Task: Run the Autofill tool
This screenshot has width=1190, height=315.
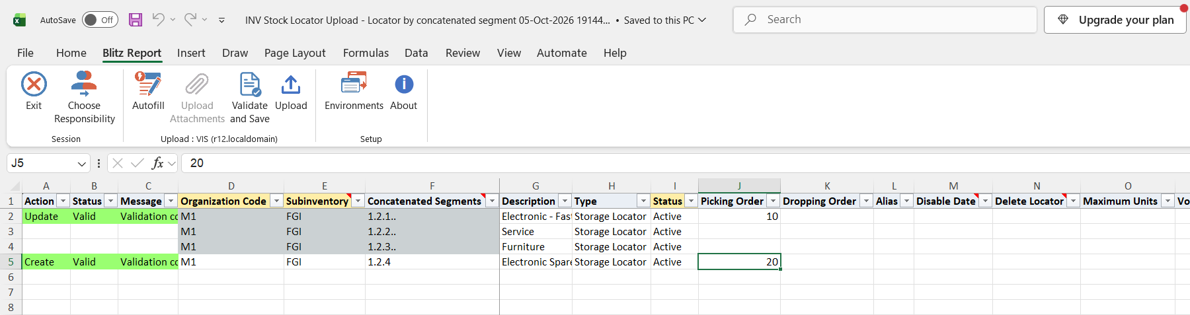Action: coord(148,91)
